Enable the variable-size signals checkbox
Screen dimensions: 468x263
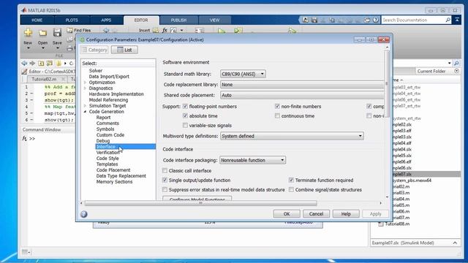click(185, 125)
